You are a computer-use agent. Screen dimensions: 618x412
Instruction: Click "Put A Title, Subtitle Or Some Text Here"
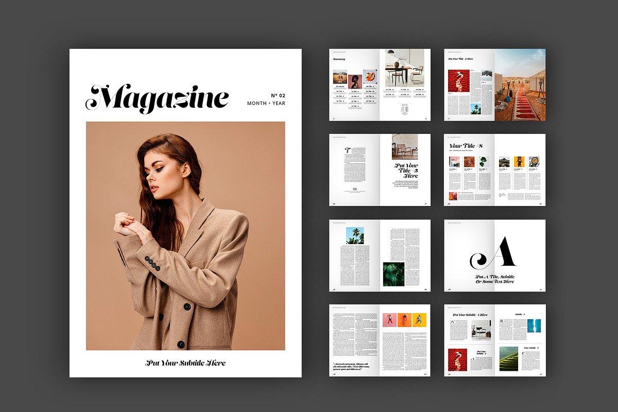[494, 279]
